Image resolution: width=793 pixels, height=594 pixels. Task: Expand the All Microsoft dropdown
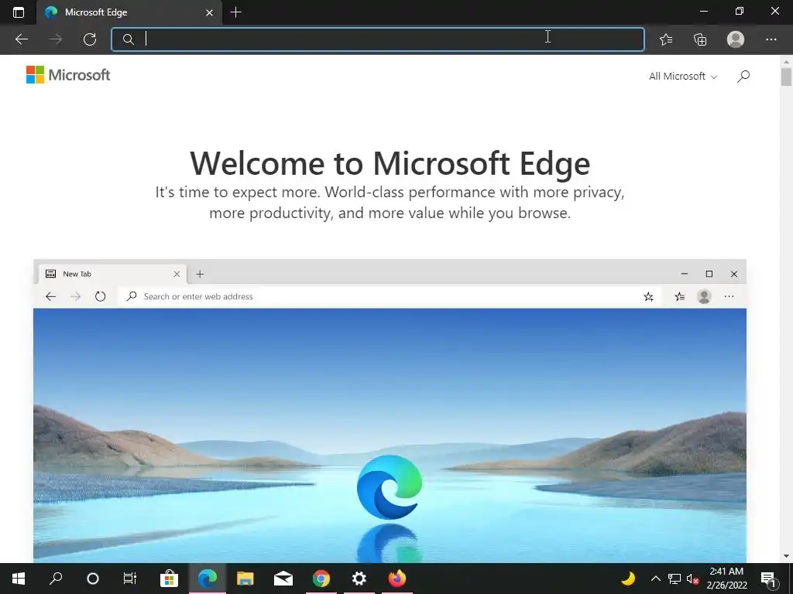pyautogui.click(x=683, y=77)
